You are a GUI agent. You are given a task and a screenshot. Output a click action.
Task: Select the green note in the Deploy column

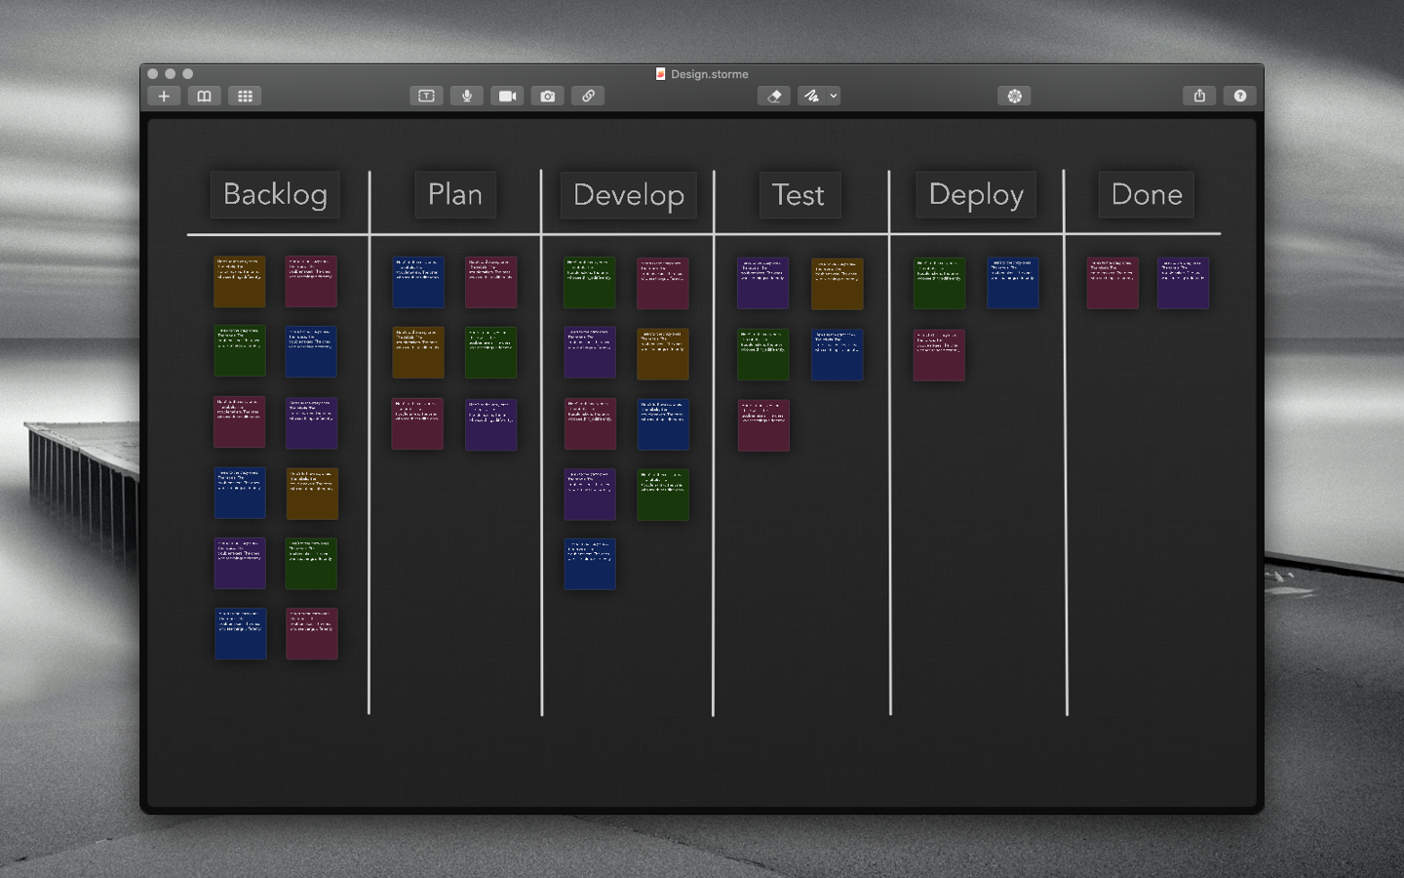pyautogui.click(x=940, y=283)
